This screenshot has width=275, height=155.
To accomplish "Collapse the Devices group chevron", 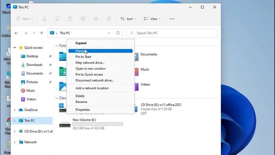I will [x=57, y=98].
